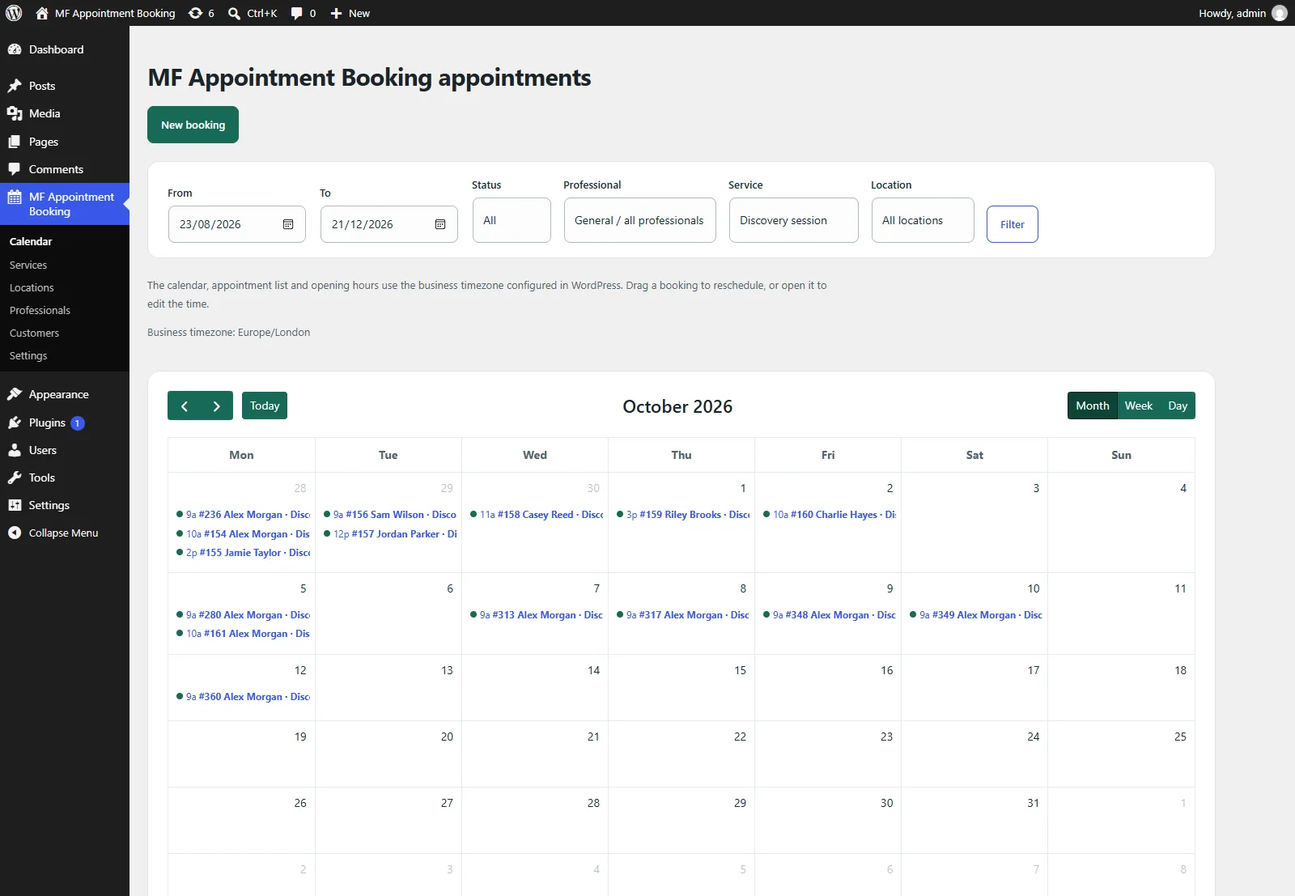Open the Service dropdown showing Discovery session
Screen dimensions: 1295x896
[x=793, y=220]
